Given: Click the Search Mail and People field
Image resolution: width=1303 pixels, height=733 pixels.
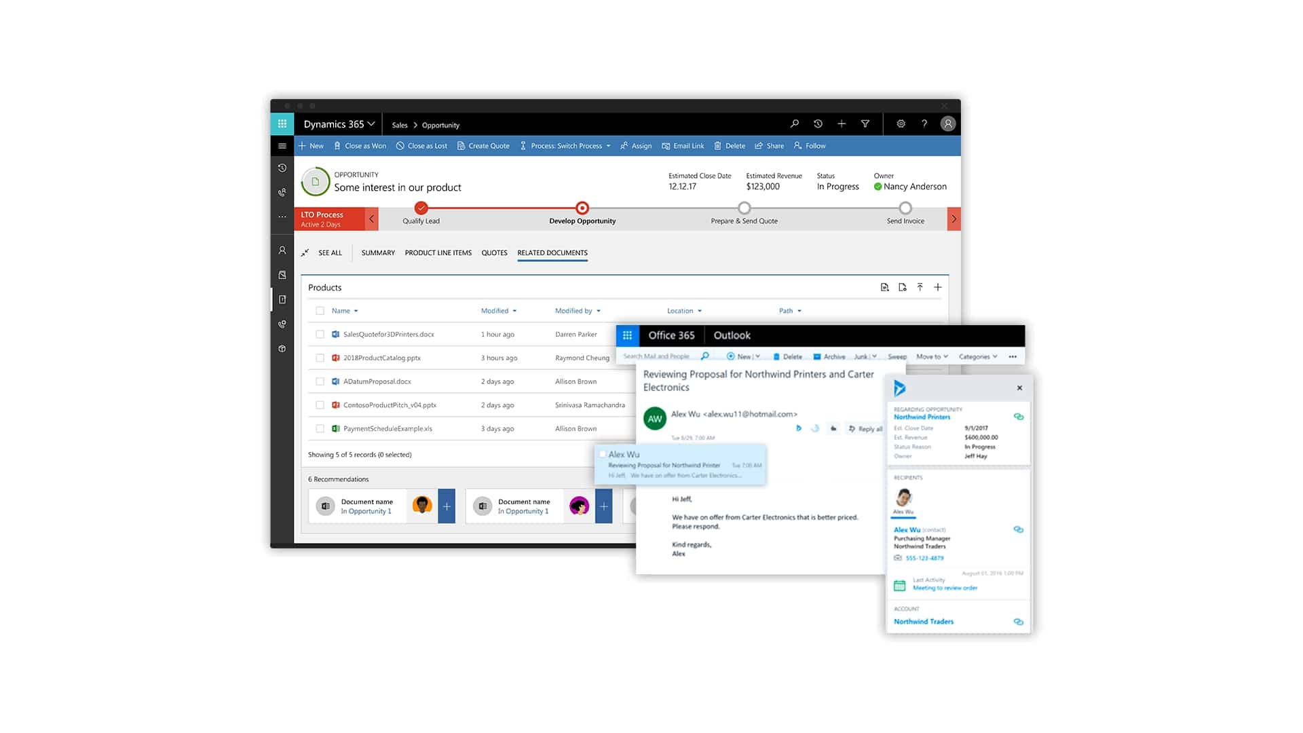Looking at the screenshot, I should coord(657,356).
